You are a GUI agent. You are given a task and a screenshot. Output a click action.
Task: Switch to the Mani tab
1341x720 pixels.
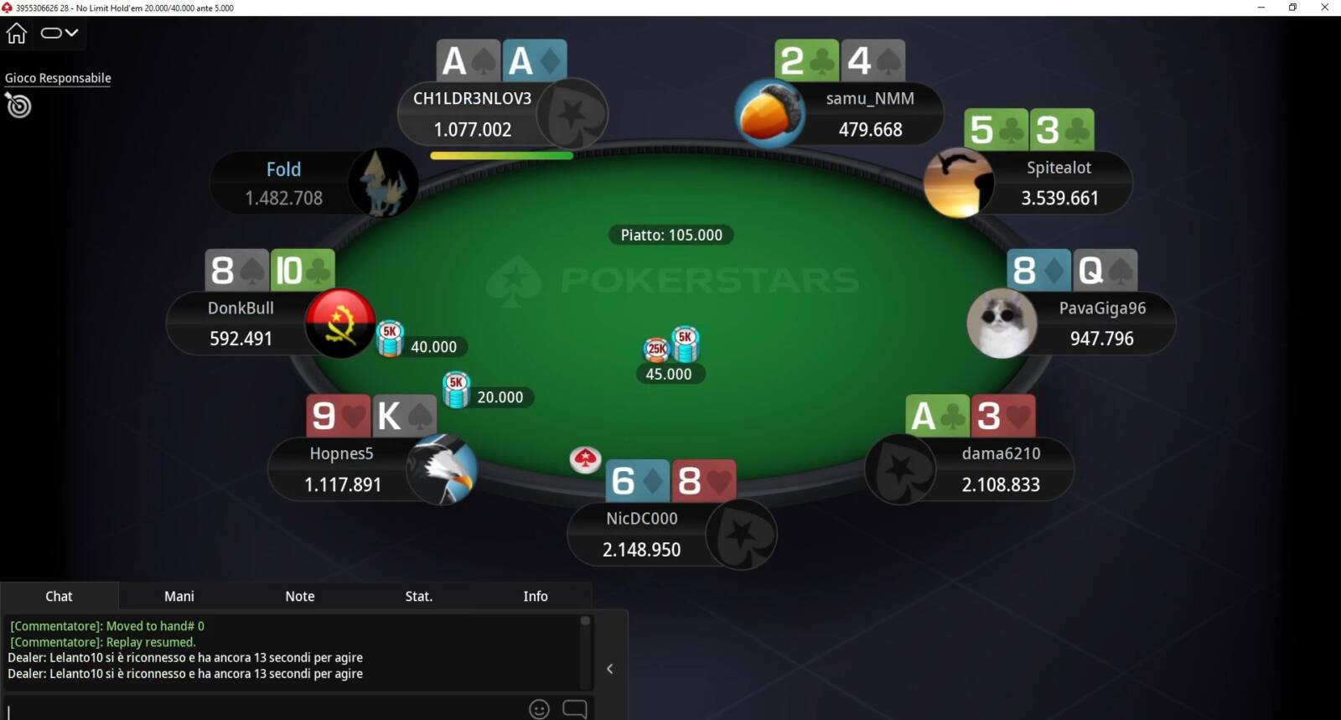point(179,596)
